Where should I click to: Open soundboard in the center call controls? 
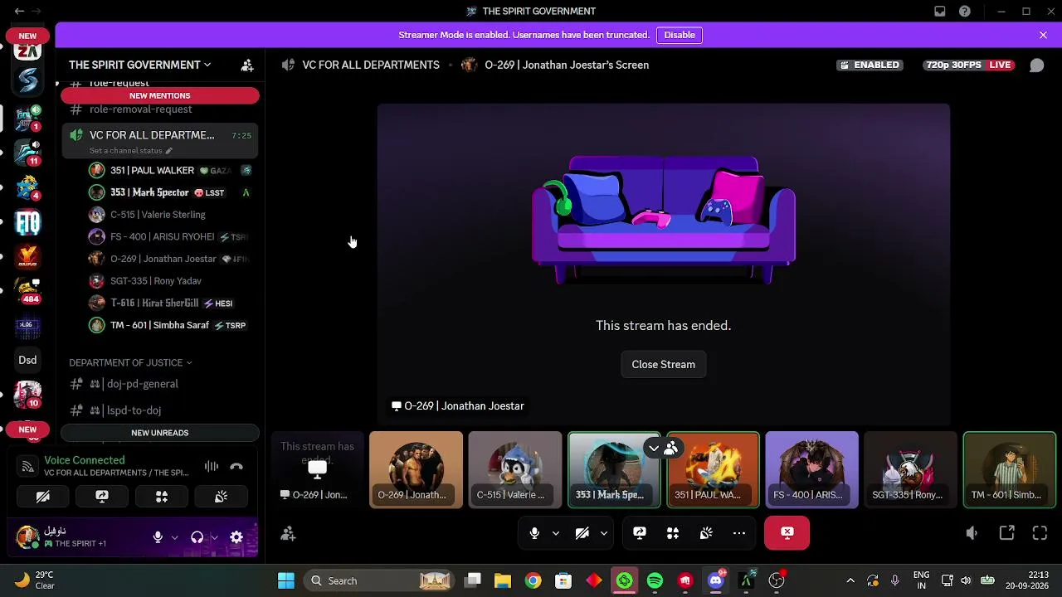(x=706, y=533)
